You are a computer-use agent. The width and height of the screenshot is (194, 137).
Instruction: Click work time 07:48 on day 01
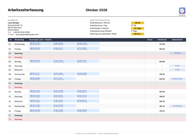pyautogui.click(x=162, y=44)
